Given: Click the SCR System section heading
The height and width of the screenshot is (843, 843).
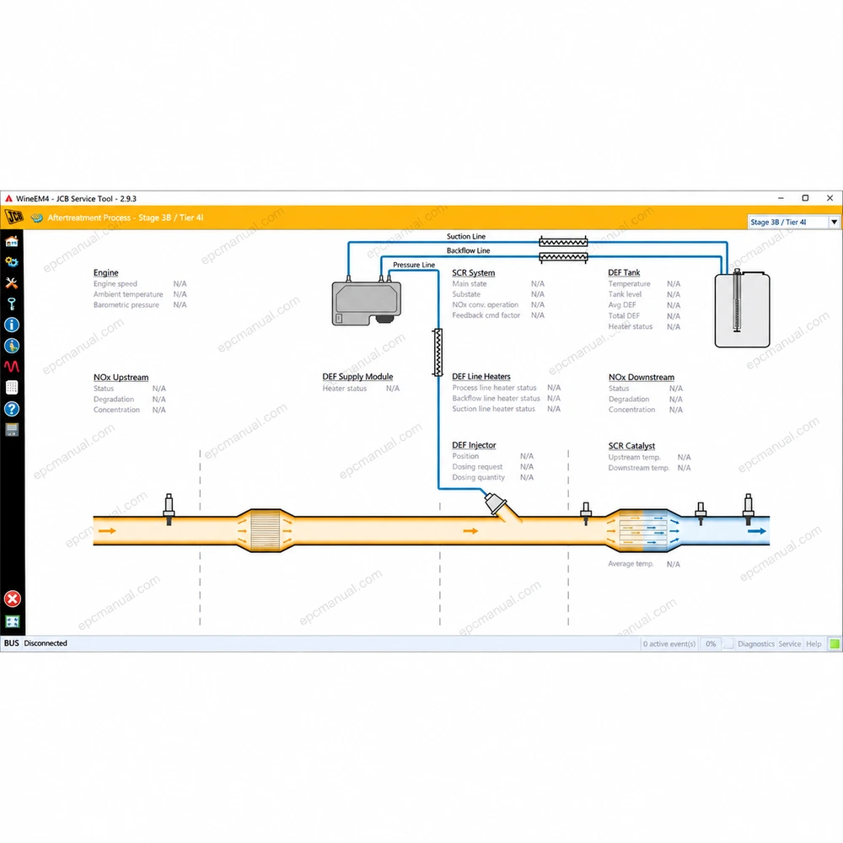Looking at the screenshot, I should (473, 272).
